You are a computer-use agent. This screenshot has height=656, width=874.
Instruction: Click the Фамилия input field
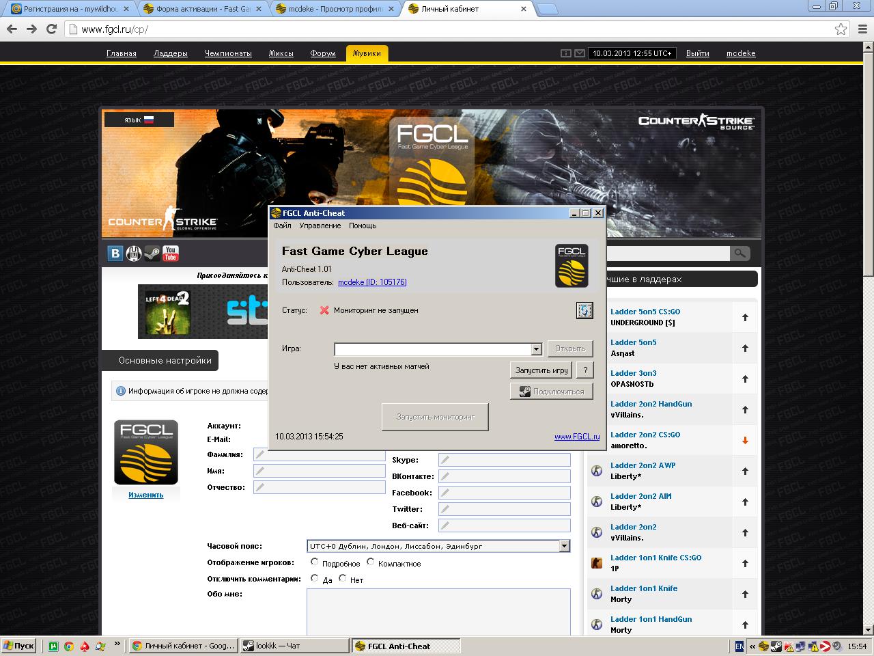319,455
